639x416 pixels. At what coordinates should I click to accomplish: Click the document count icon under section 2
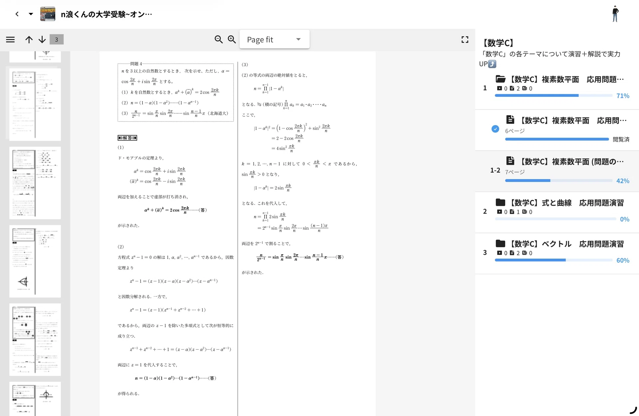point(512,212)
